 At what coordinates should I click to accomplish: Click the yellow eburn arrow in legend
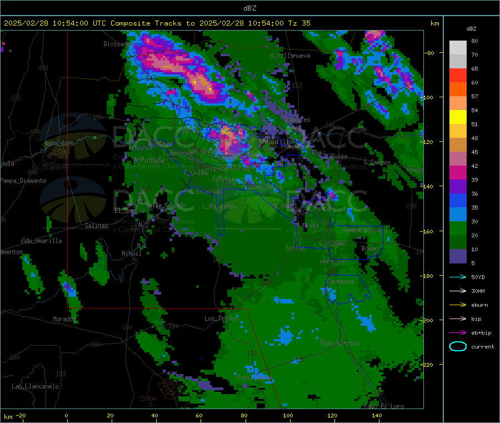coord(458,305)
